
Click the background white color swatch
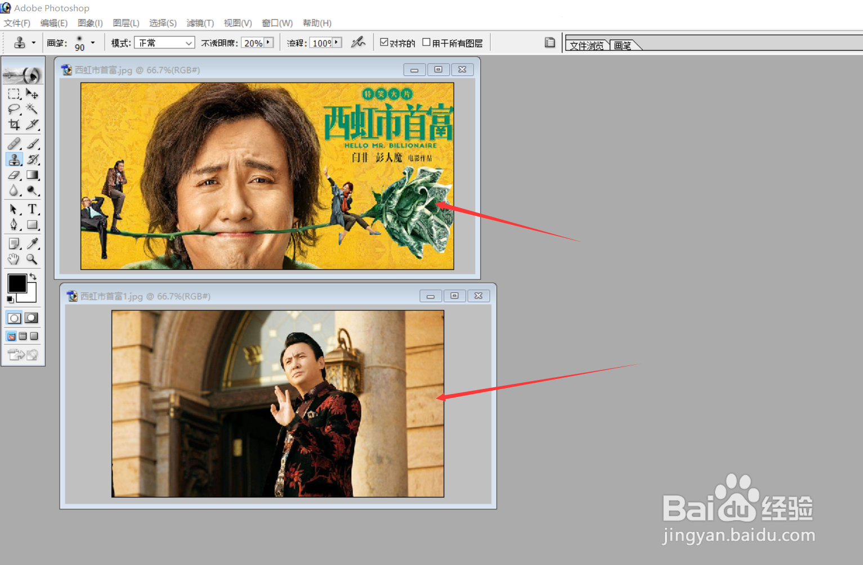30,297
